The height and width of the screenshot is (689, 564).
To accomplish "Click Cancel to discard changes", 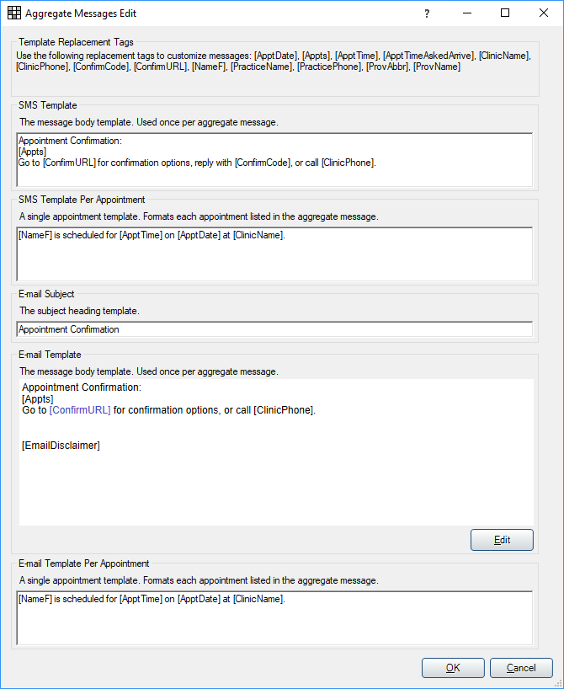I will (521, 668).
